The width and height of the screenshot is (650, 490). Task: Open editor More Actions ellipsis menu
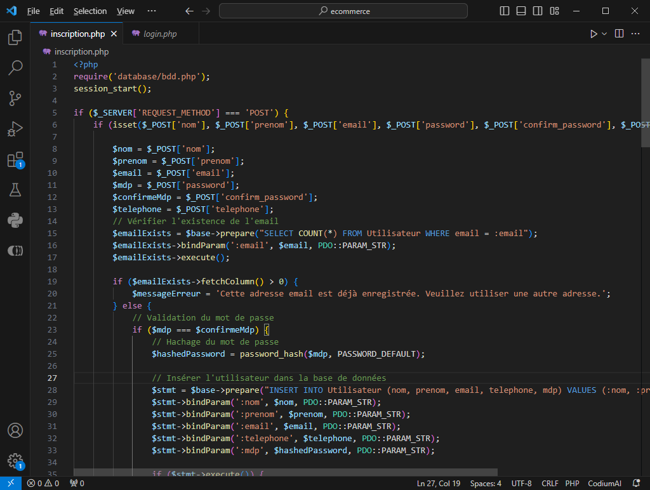point(635,34)
